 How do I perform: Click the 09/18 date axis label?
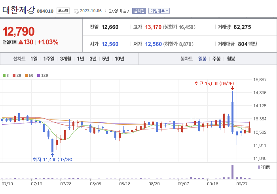[x=212, y=184]
